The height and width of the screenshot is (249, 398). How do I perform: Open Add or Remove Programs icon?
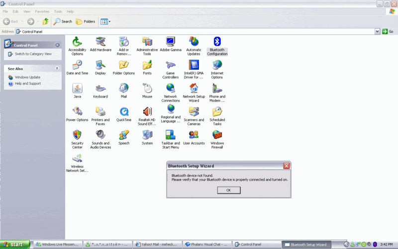(x=124, y=46)
